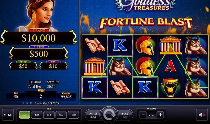210x124 pixels.
Task: Decrease denomination with the minus button
Action: pos(143,115)
